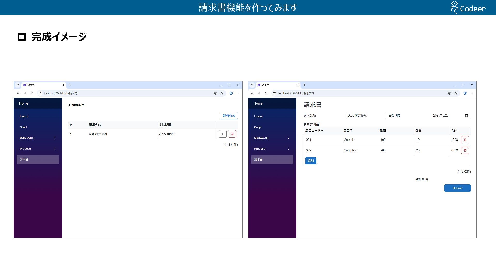The image size is (496, 279).
Task: Click the blue Submit button
Action: coord(457,188)
